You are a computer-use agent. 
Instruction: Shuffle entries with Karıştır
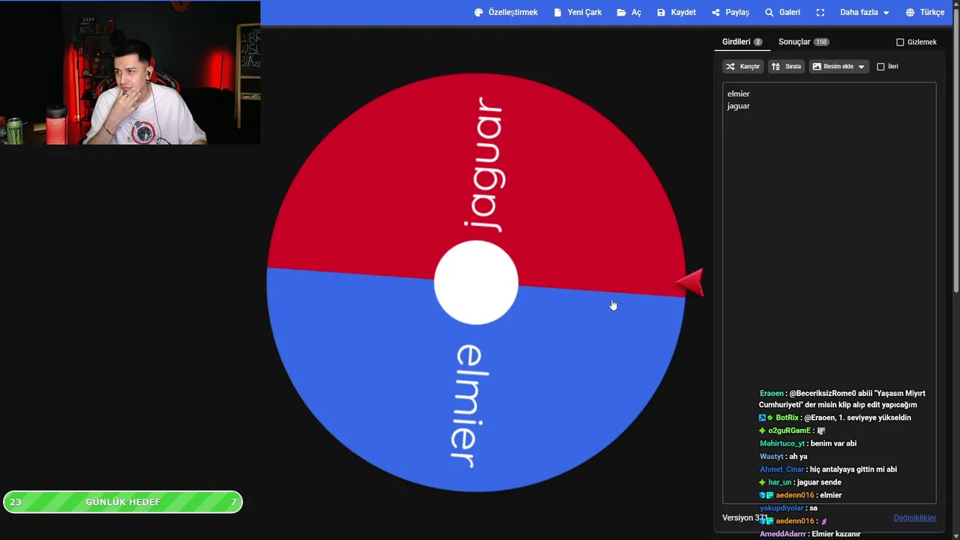743,67
